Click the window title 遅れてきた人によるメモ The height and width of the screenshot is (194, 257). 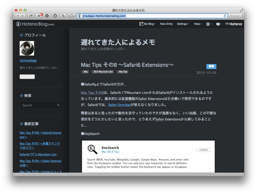(128, 10)
